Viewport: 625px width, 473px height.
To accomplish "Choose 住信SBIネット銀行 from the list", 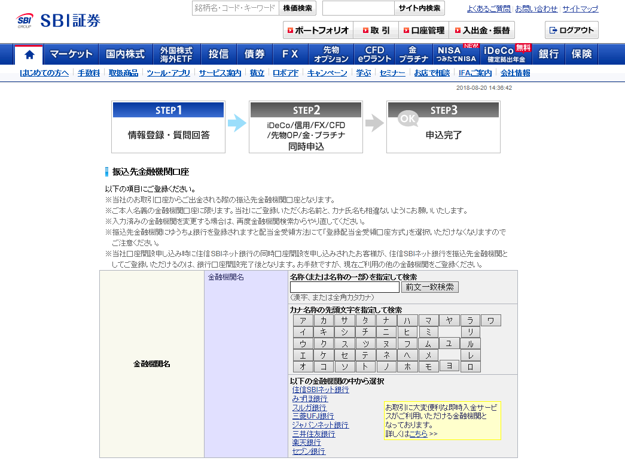I will (x=321, y=390).
